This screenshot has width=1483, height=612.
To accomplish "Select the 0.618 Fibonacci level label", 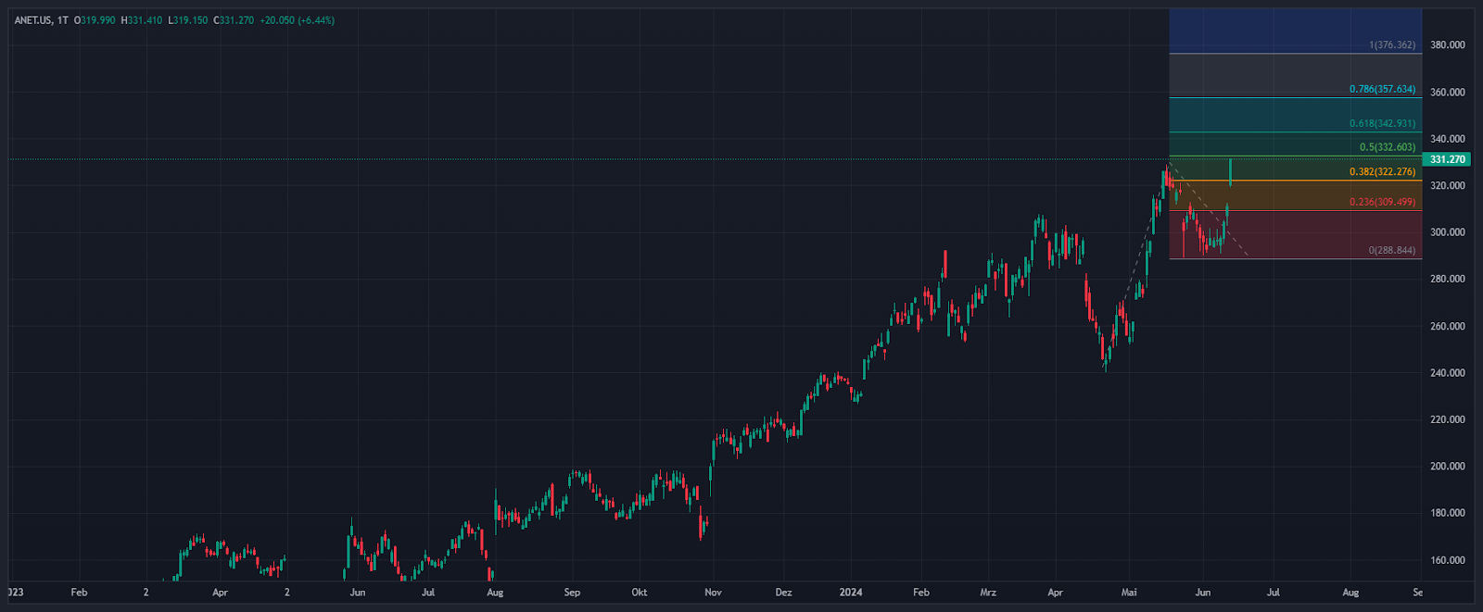I will coord(1382,123).
